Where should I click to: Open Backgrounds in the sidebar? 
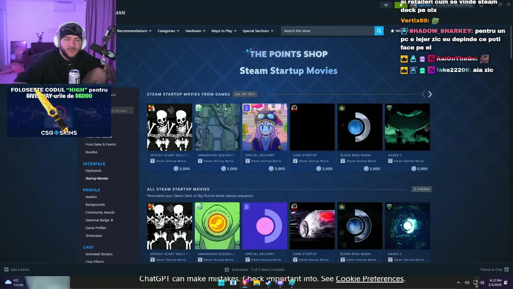coord(95,204)
